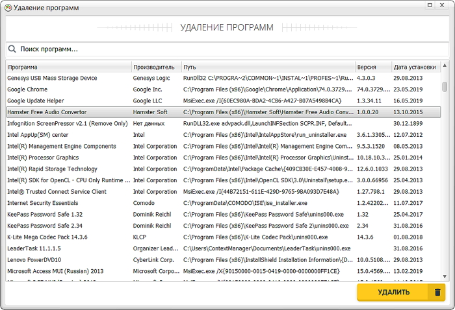Click the scrollbar down arrow
The height and width of the screenshot is (310, 455).
coord(445,277)
